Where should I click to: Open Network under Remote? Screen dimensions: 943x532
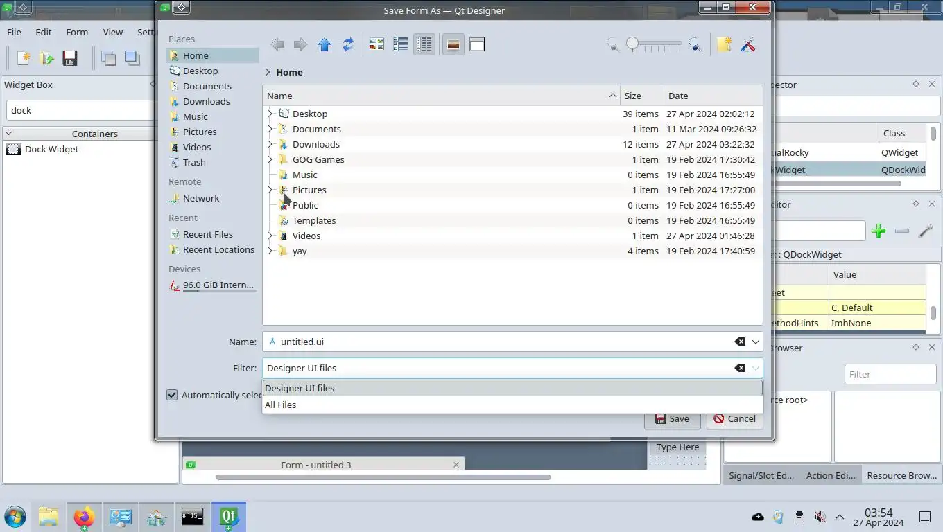point(213,198)
